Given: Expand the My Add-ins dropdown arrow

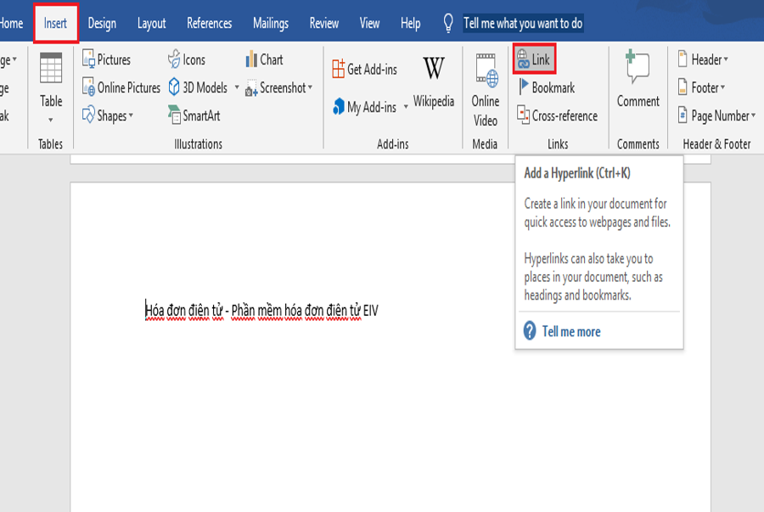Looking at the screenshot, I should [x=406, y=107].
